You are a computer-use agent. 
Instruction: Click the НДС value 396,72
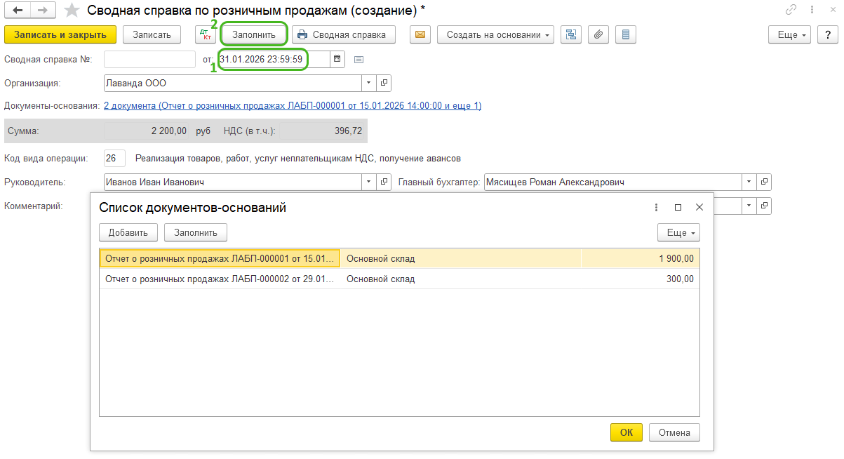(x=348, y=131)
